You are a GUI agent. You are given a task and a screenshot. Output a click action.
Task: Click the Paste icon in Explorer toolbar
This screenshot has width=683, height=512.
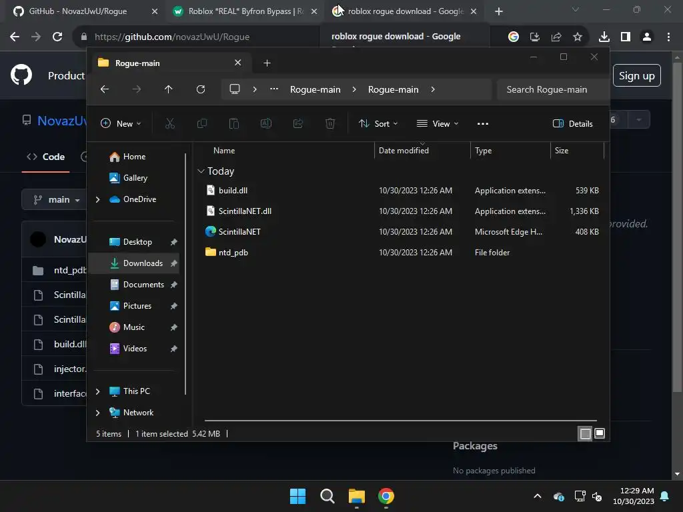234,123
